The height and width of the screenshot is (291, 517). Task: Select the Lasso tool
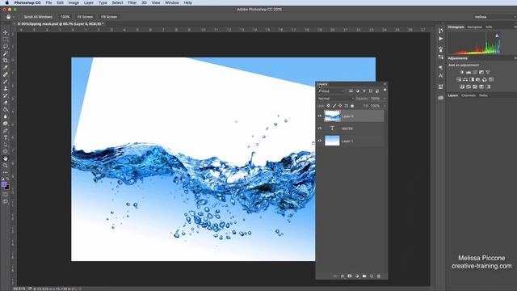[x=6, y=47]
